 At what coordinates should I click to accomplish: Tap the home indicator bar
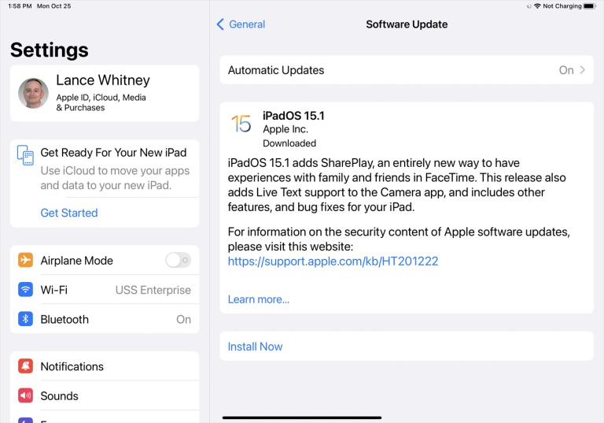[x=302, y=417]
